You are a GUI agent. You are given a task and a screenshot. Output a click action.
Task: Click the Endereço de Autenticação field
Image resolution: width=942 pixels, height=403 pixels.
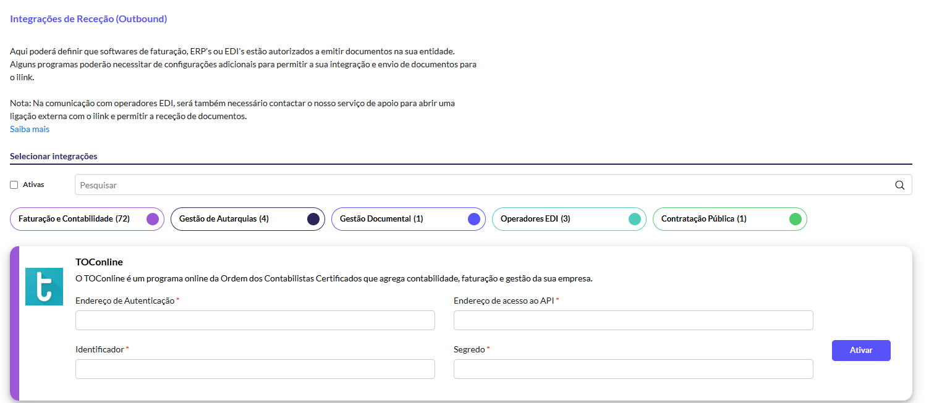point(255,320)
